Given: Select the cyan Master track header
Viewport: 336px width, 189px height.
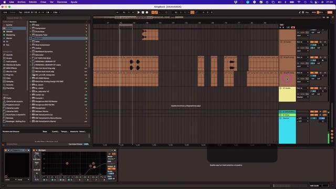Looking at the screenshot, I should [x=287, y=131].
